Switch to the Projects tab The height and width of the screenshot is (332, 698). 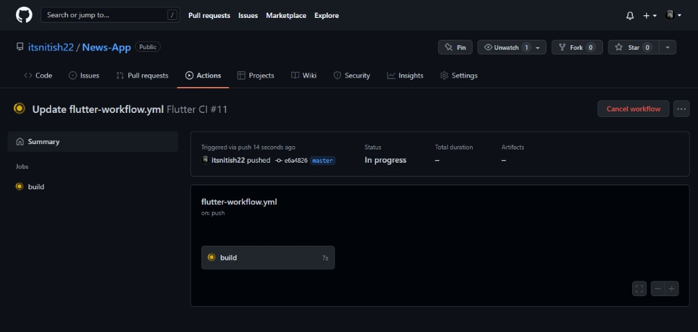tap(256, 76)
